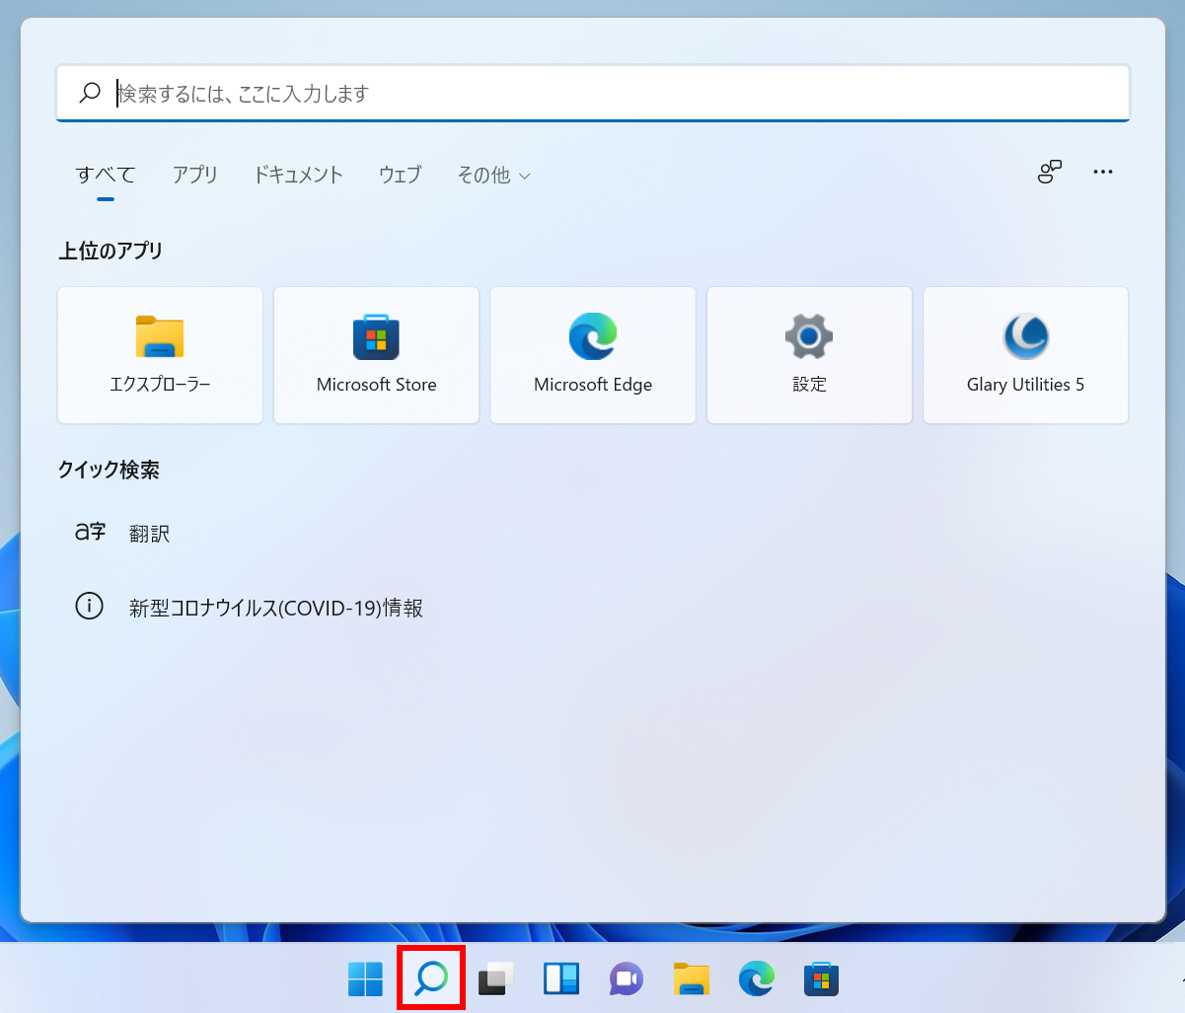This screenshot has height=1013, width=1185.
Task: Open Microsoft Edge top app tile
Action: click(593, 355)
